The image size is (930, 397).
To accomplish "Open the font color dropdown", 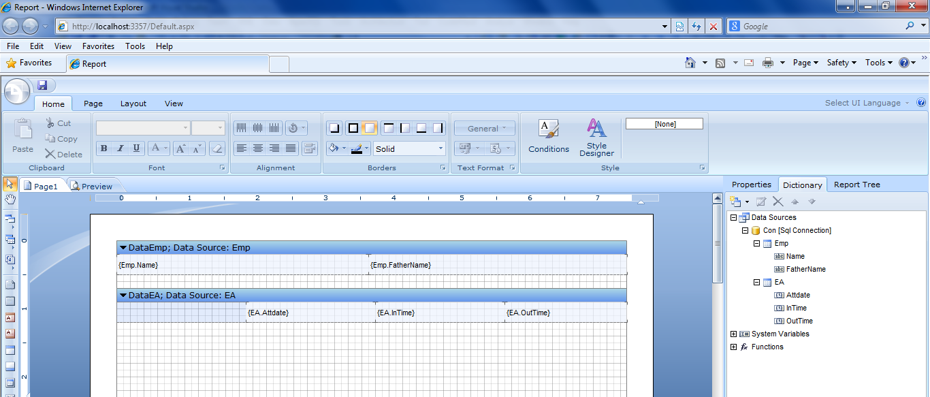I will point(159,148).
